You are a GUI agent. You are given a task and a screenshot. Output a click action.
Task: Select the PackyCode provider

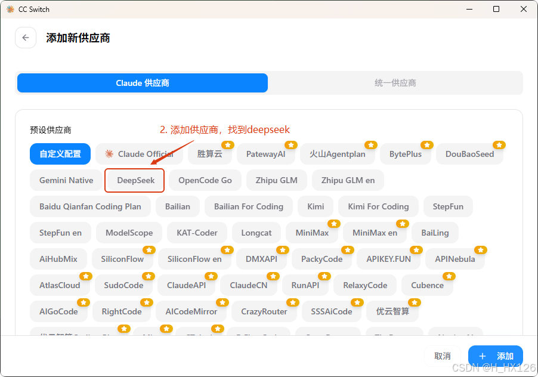point(322,259)
